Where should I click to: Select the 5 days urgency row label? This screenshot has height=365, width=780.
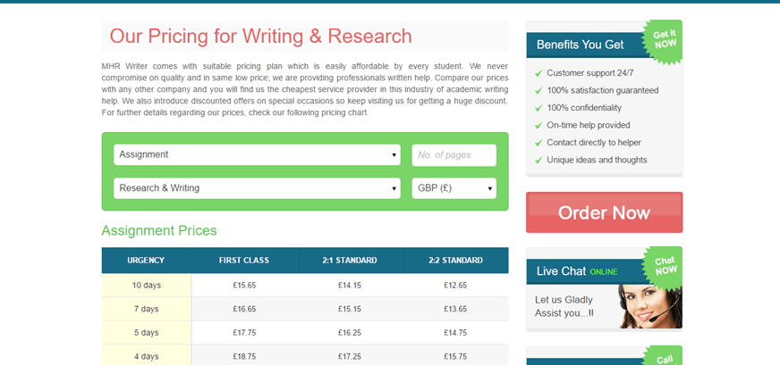click(x=147, y=333)
